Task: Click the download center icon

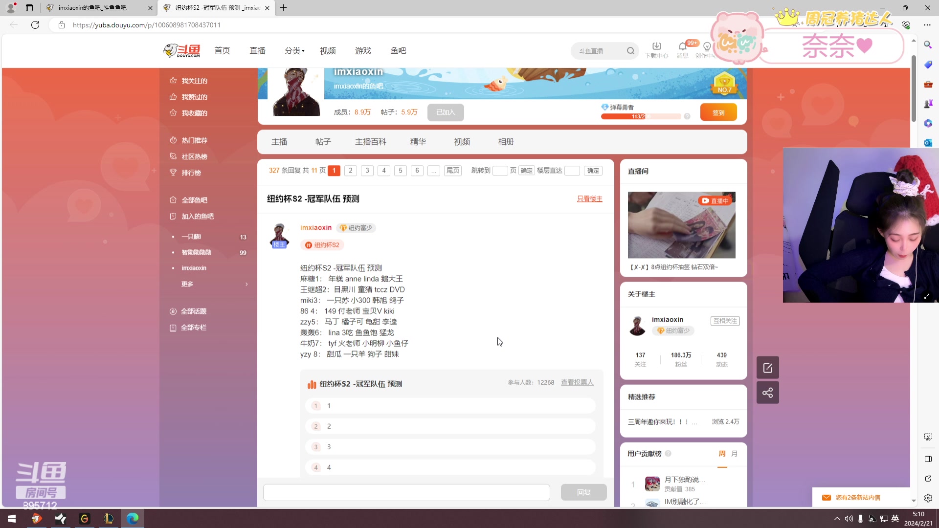Action: tap(656, 46)
